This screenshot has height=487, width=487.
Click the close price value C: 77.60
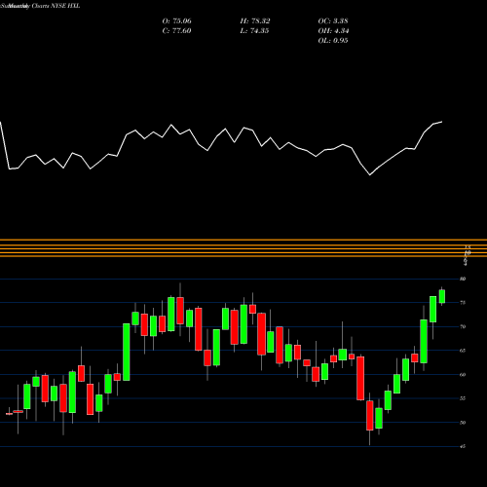[176, 31]
